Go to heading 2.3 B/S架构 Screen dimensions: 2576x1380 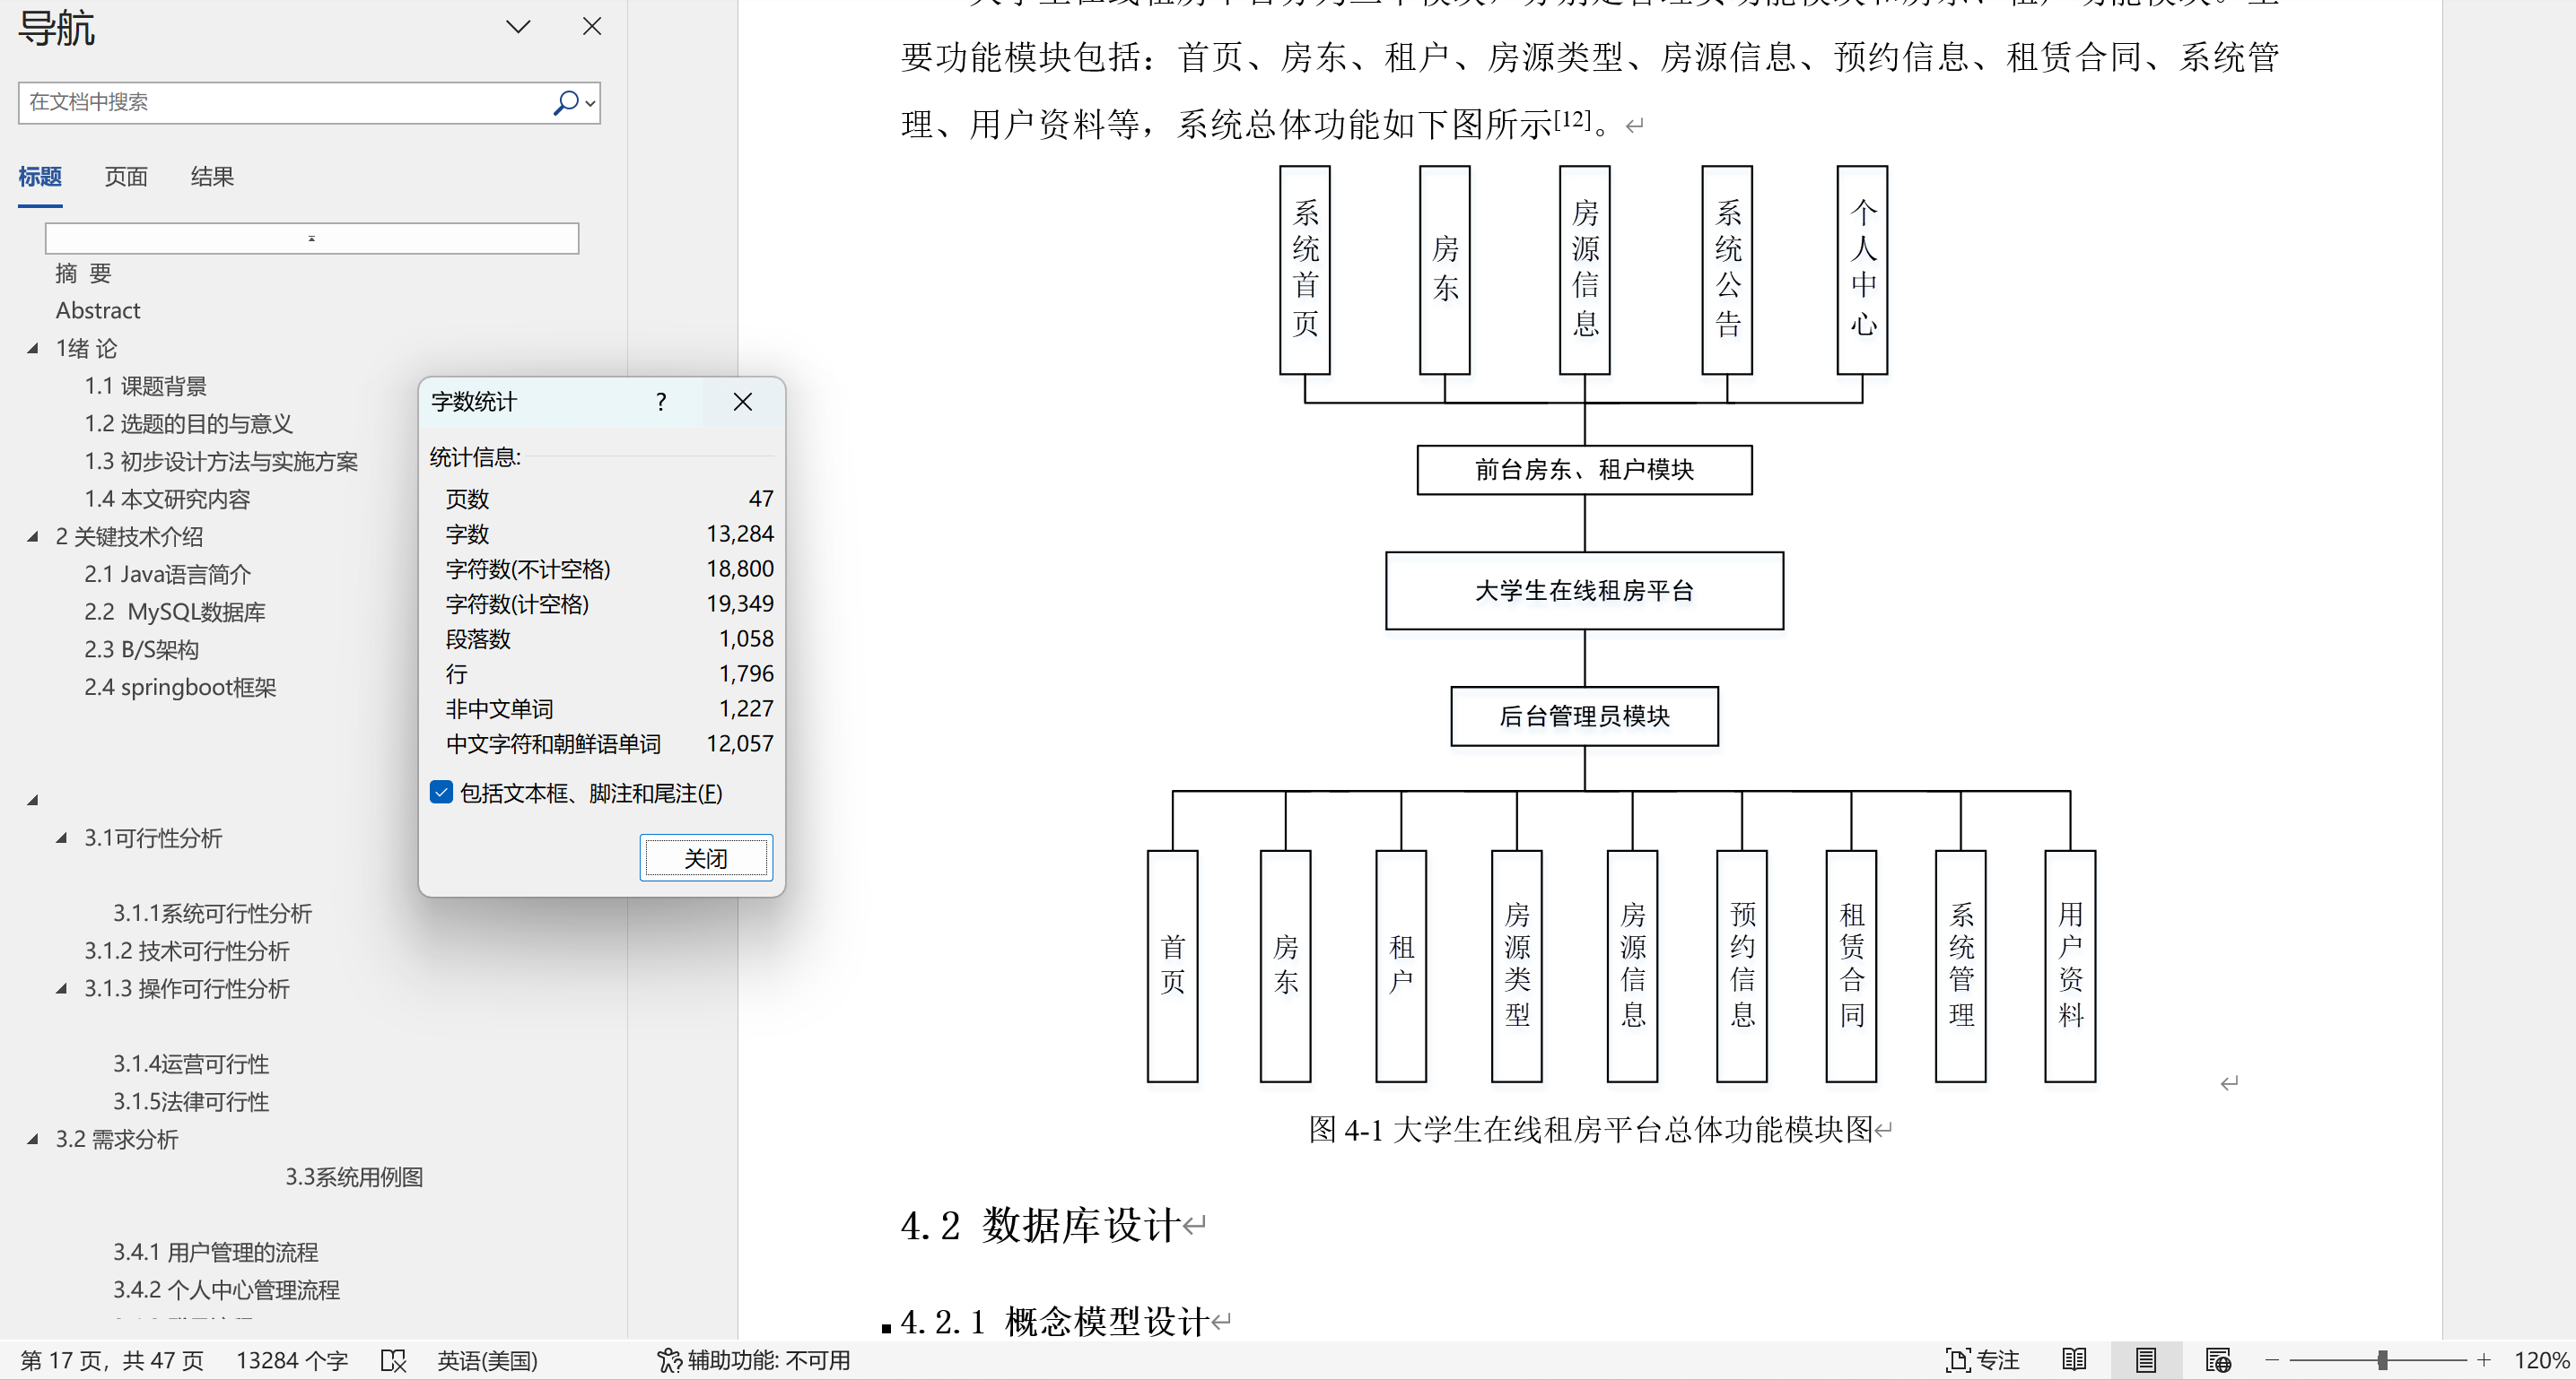click(x=142, y=649)
